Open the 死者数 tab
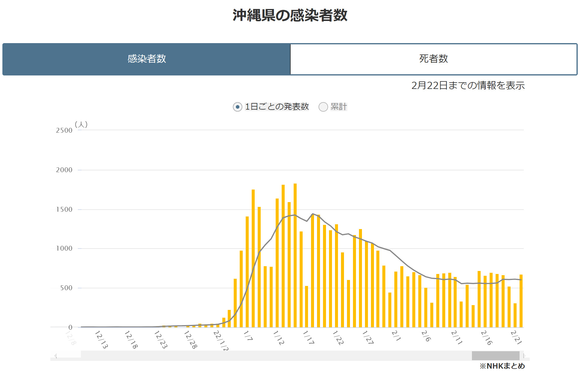581x371 pixels. tap(433, 59)
